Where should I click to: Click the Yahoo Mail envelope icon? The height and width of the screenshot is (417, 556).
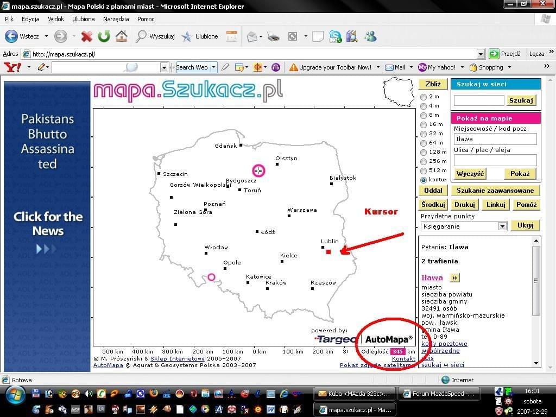point(389,67)
